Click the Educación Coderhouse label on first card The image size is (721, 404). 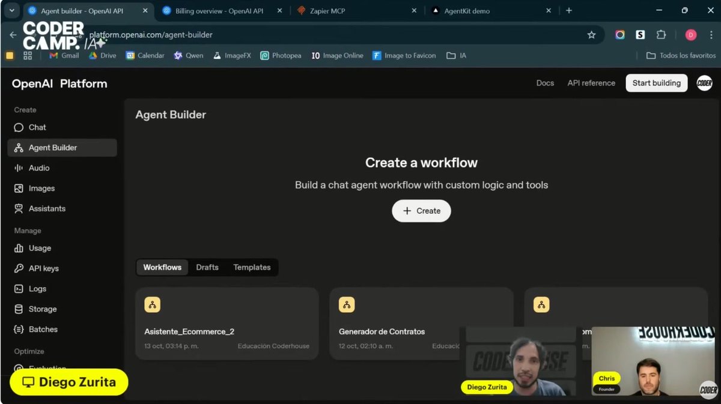(273, 346)
